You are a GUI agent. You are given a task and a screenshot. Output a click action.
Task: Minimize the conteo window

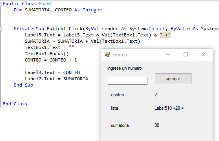(x=168, y=54)
